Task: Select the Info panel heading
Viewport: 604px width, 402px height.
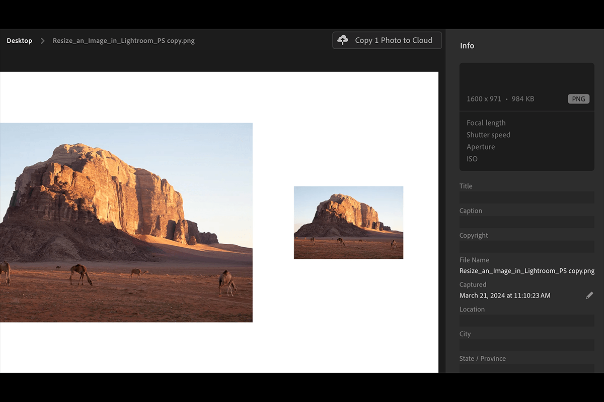Action: pos(467,45)
